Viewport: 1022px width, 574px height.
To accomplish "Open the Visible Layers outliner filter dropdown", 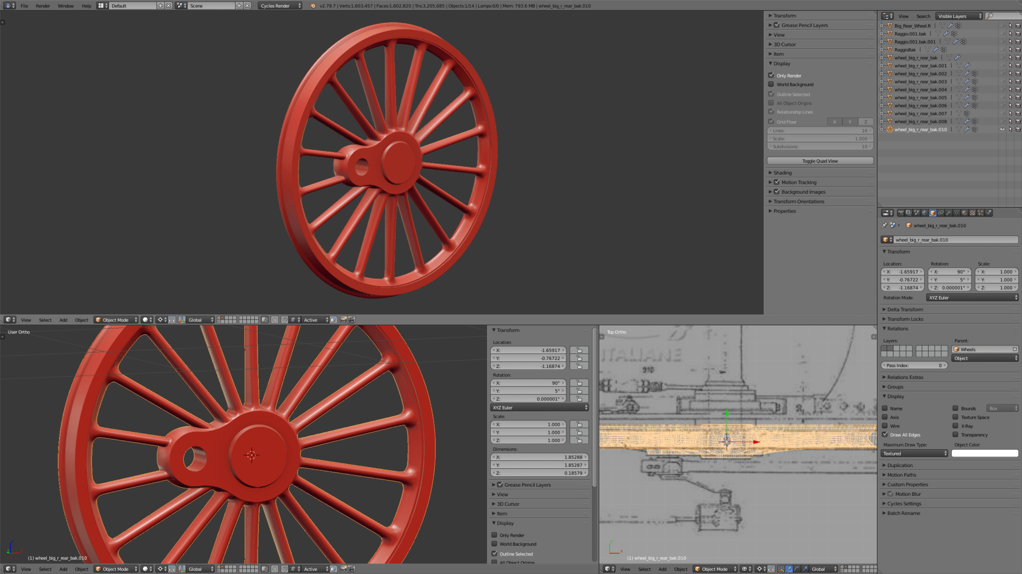I will 959,16.
